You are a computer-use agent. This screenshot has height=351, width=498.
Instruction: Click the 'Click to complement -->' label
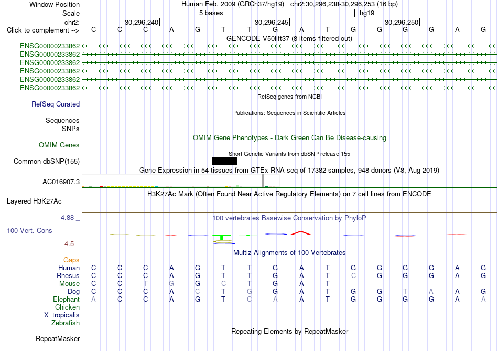43,30
